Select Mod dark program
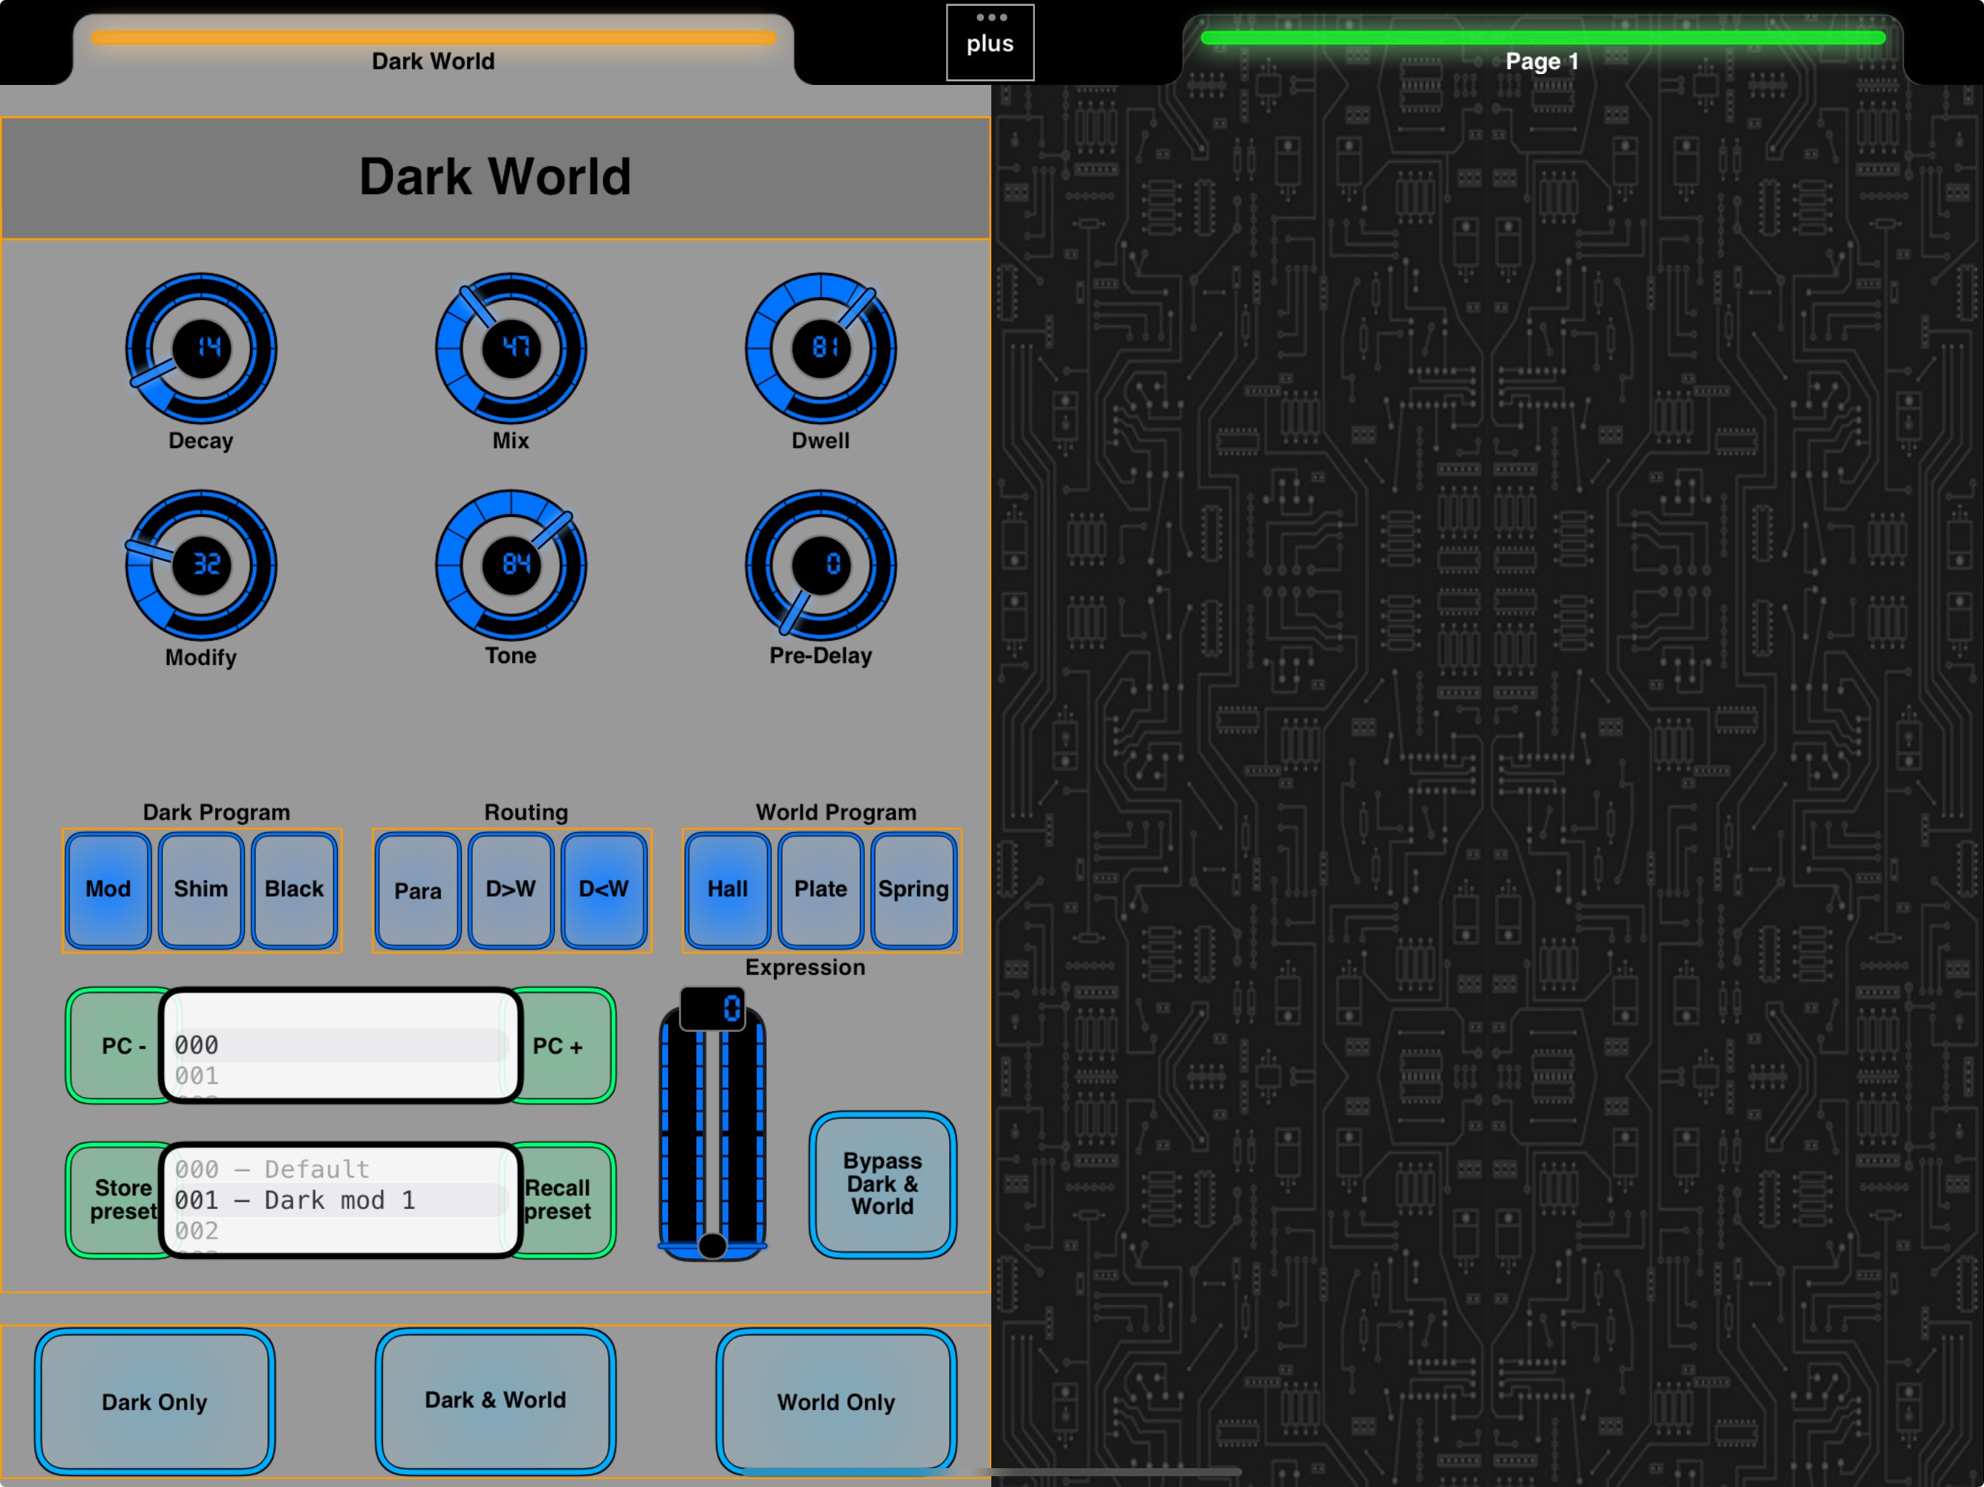 click(107, 889)
